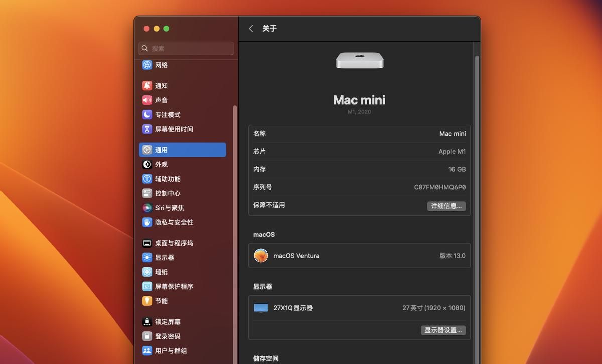This screenshot has width=602, height=364.
Task: Open 显示器设置 for the 27X1Q display
Action: pos(443,330)
